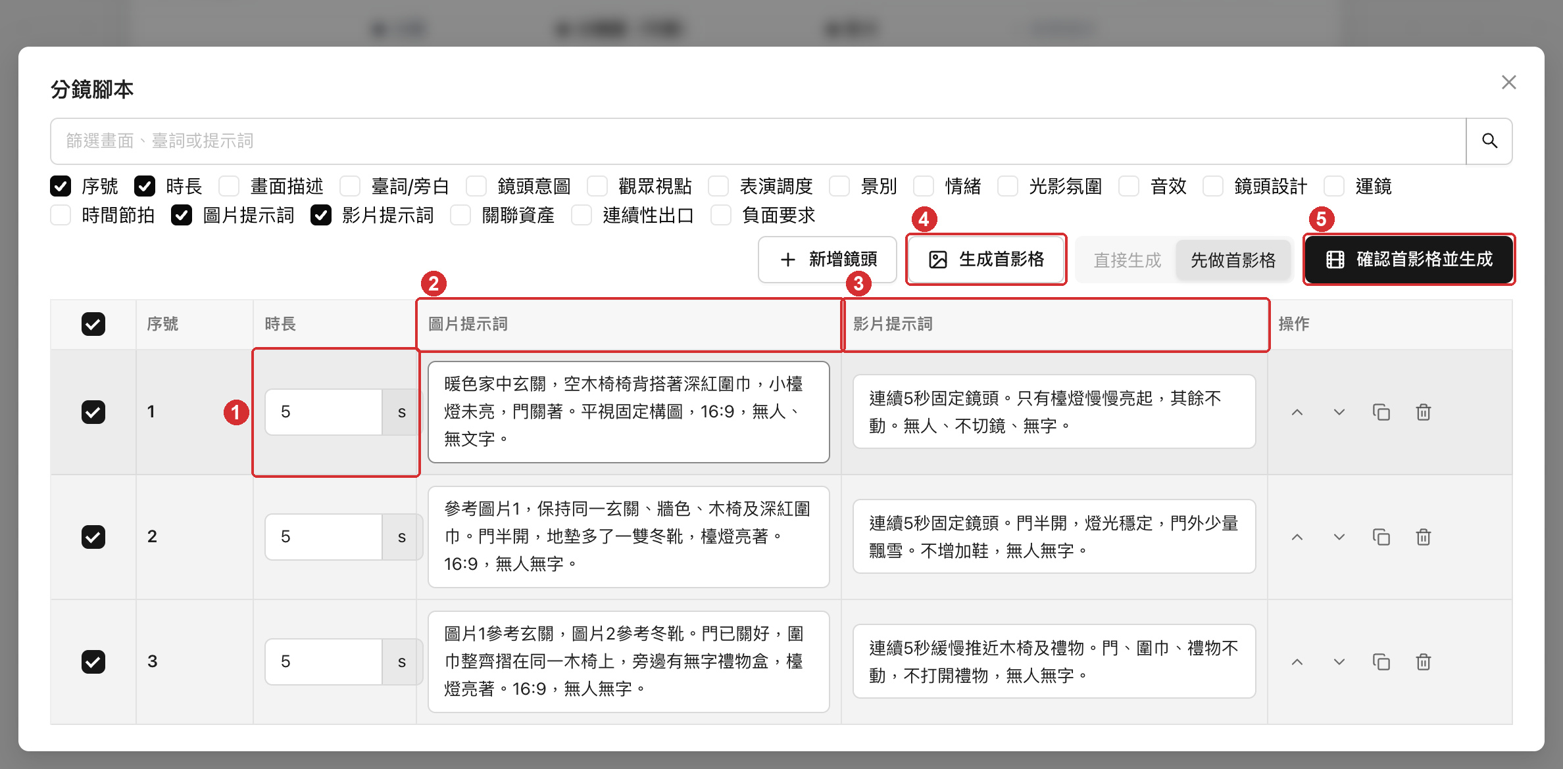Viewport: 1563px width, 769px height.
Task: Enable the 畫面描述 column checkbox
Action: coord(229,186)
